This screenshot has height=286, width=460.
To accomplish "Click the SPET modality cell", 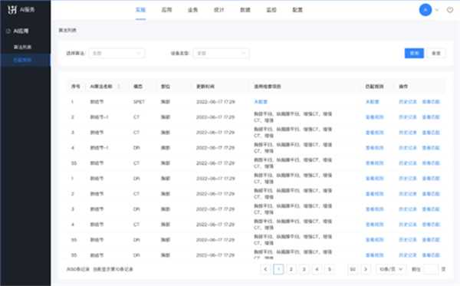I will coord(139,102).
